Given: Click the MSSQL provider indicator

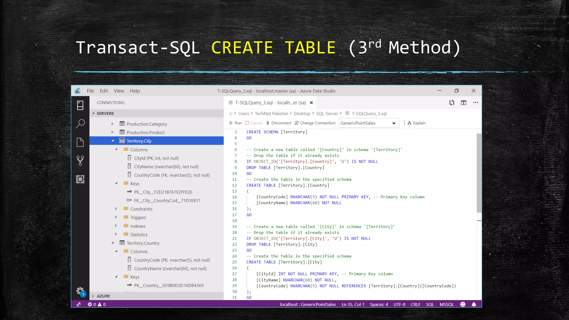Looking at the screenshot, I should coord(447,304).
